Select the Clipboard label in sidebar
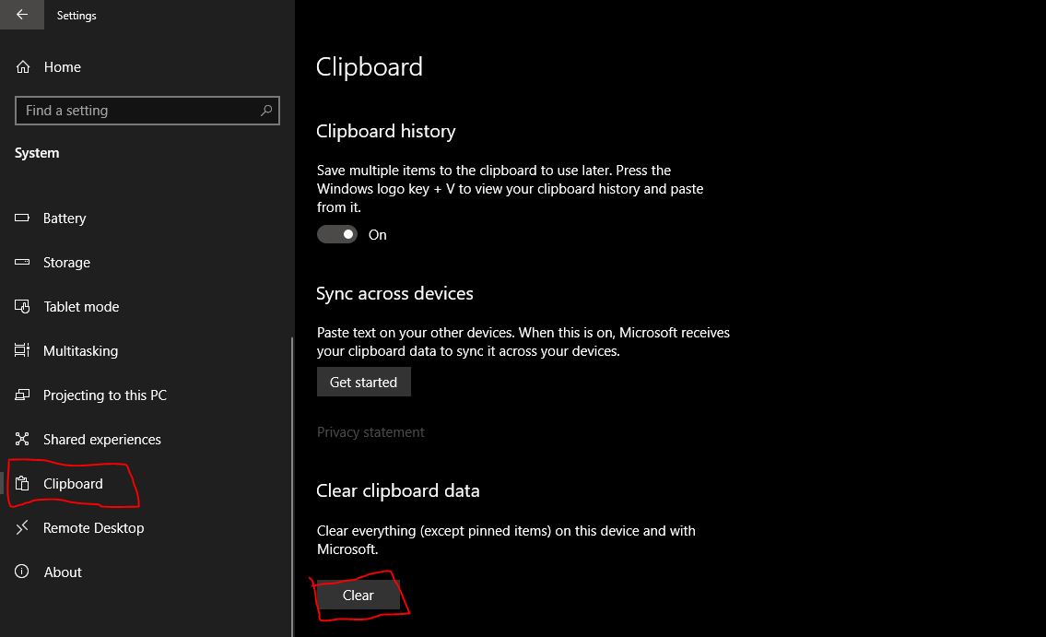 pos(73,484)
